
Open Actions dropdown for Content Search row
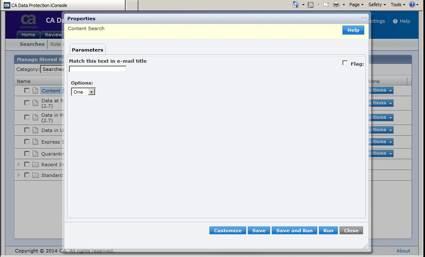click(x=380, y=90)
